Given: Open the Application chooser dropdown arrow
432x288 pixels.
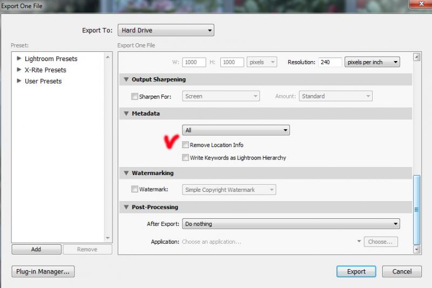Looking at the screenshot, I should click(x=359, y=241).
